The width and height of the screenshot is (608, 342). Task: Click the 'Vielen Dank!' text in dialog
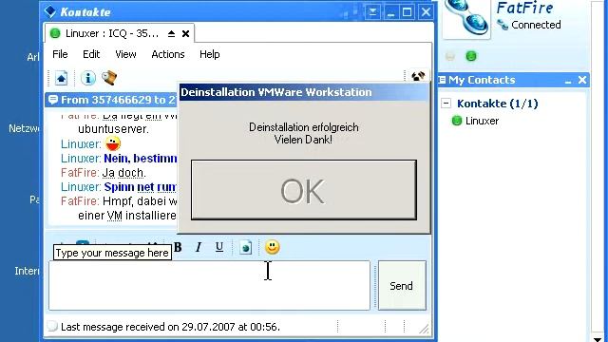(303, 140)
